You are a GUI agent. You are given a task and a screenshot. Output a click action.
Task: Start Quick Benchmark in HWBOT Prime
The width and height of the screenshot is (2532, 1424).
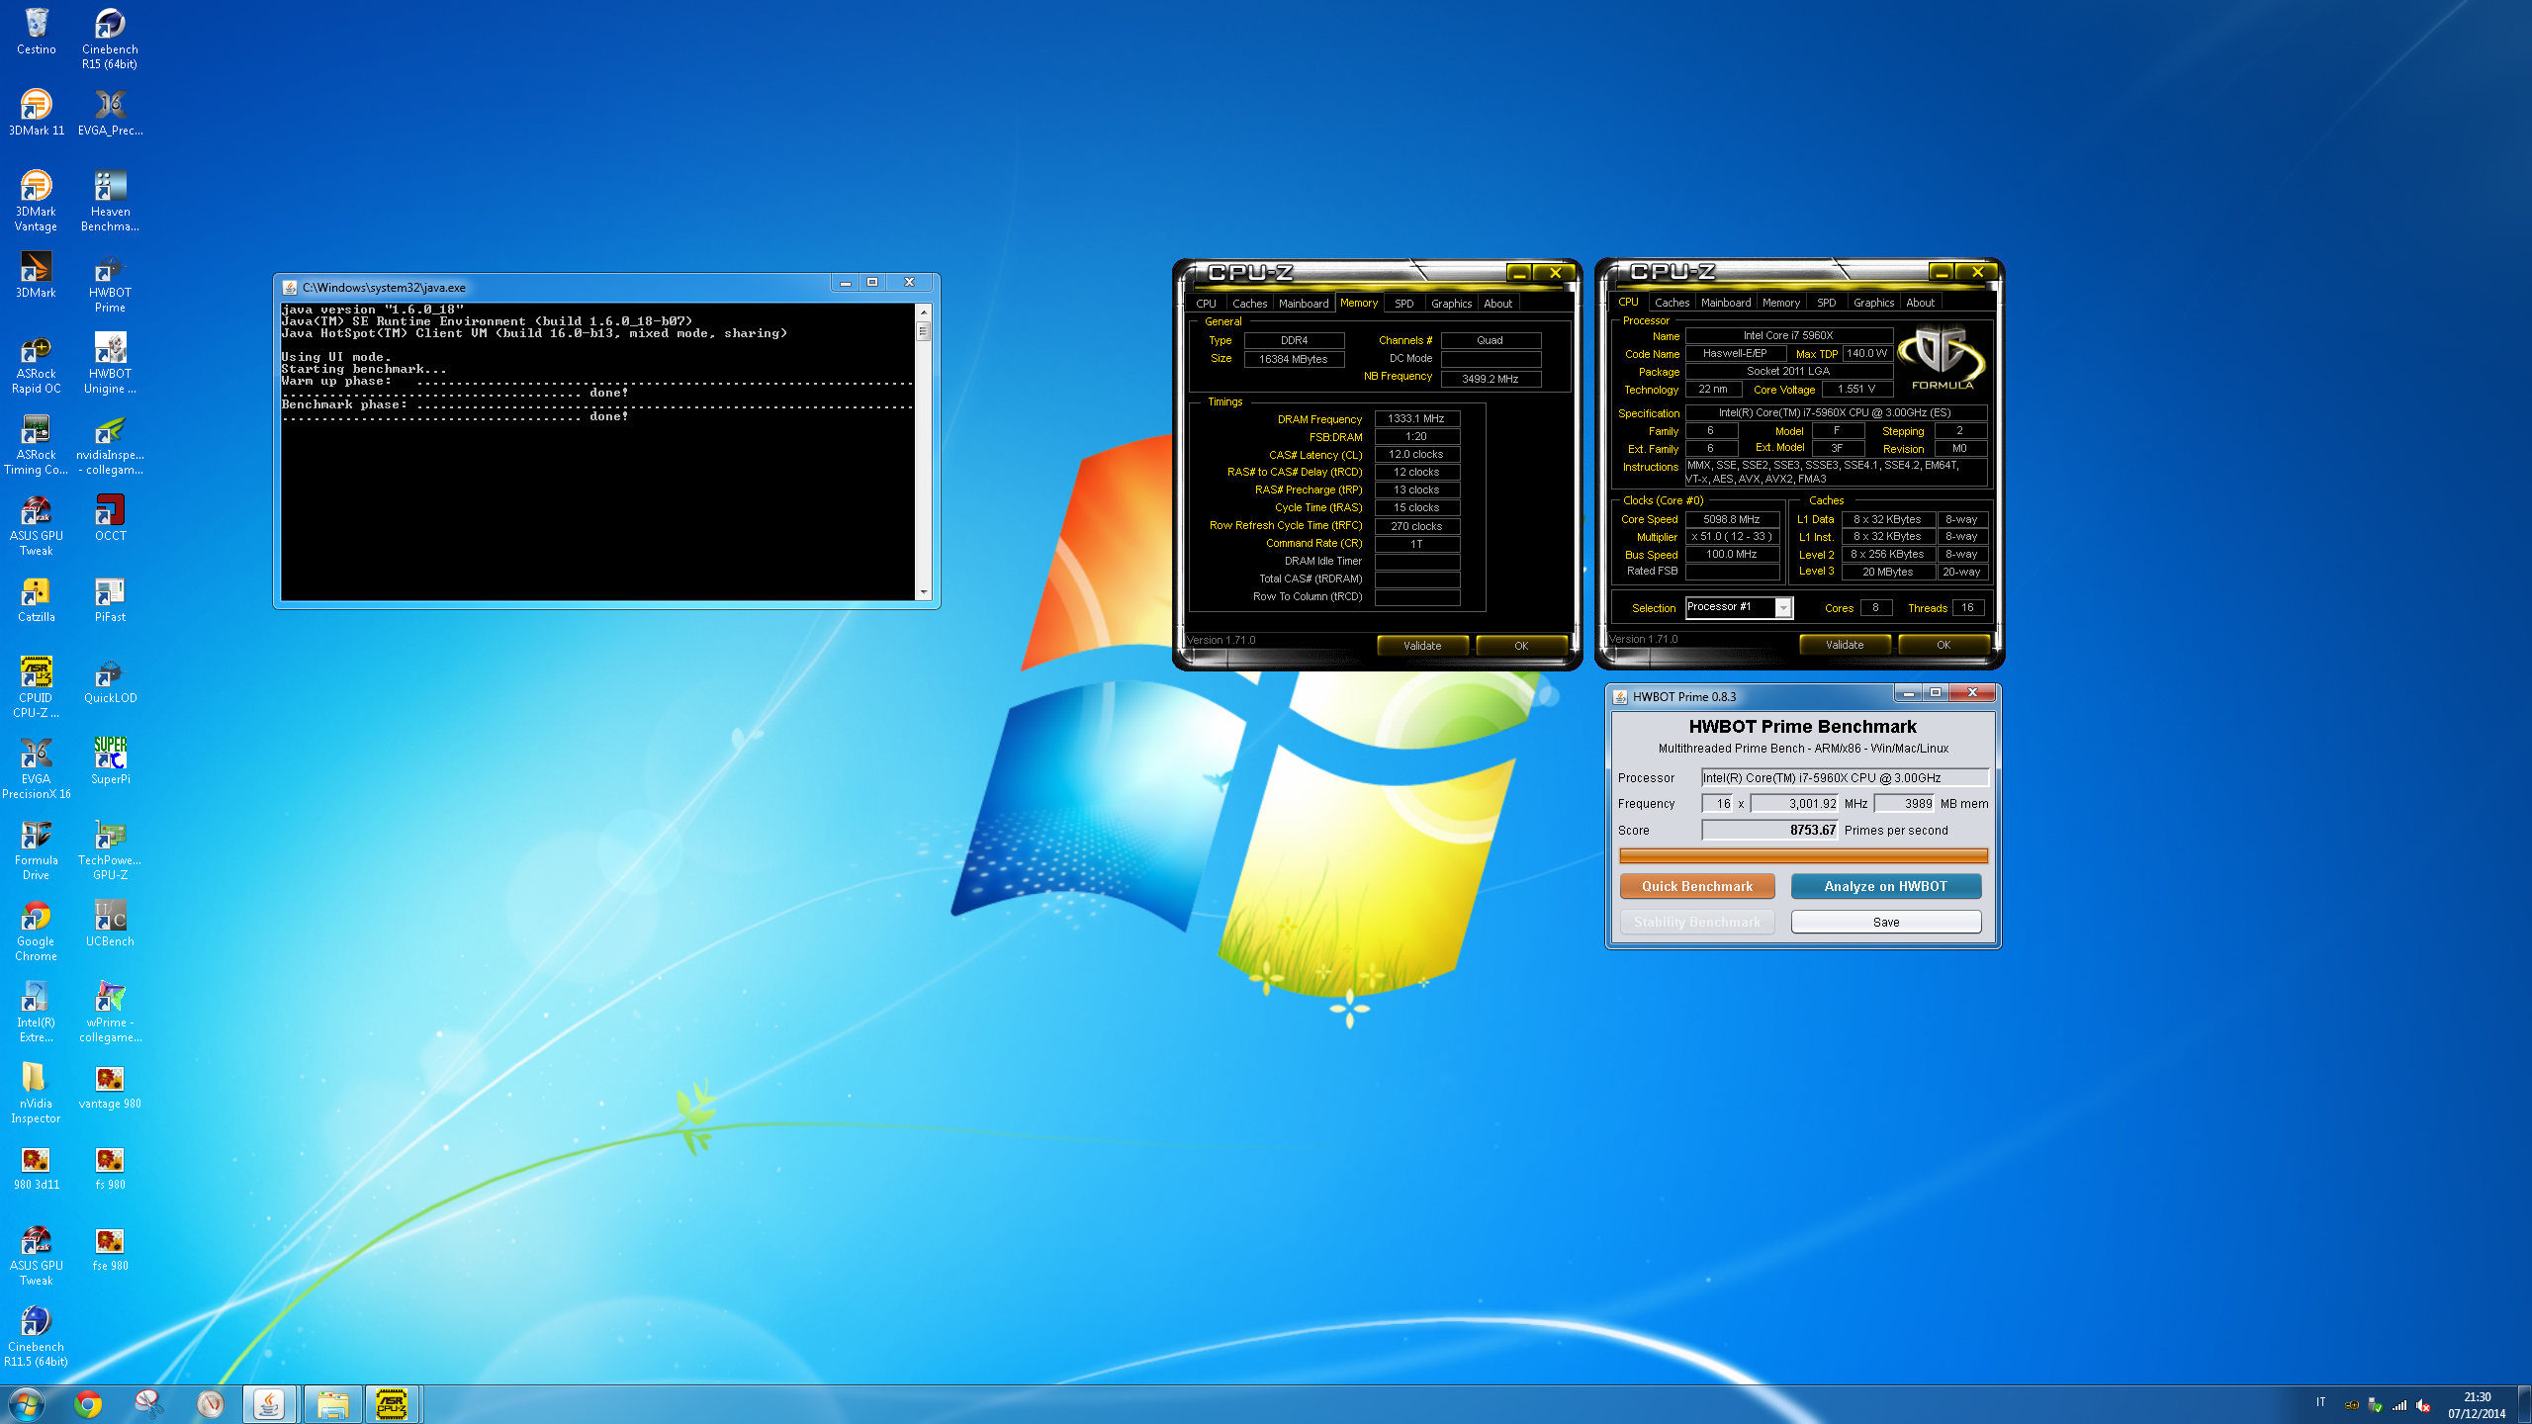(1697, 886)
